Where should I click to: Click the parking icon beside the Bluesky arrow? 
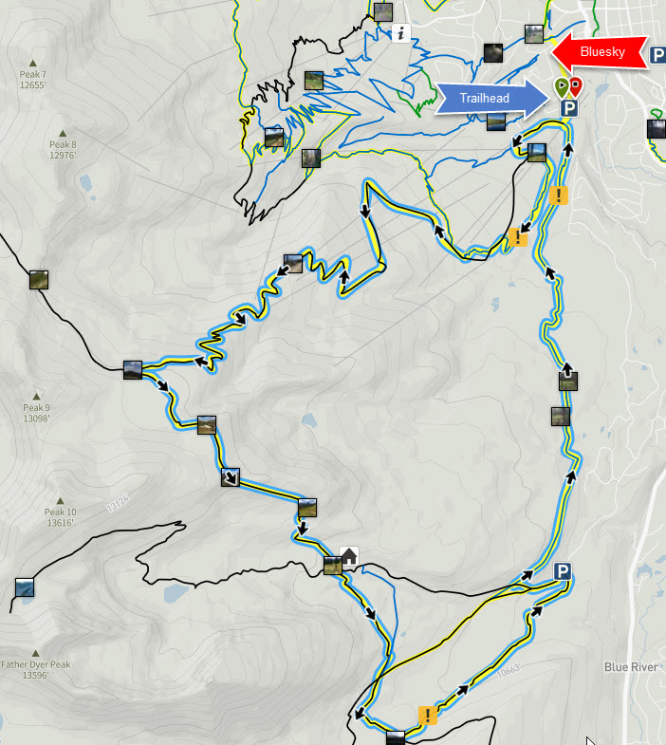pos(657,55)
